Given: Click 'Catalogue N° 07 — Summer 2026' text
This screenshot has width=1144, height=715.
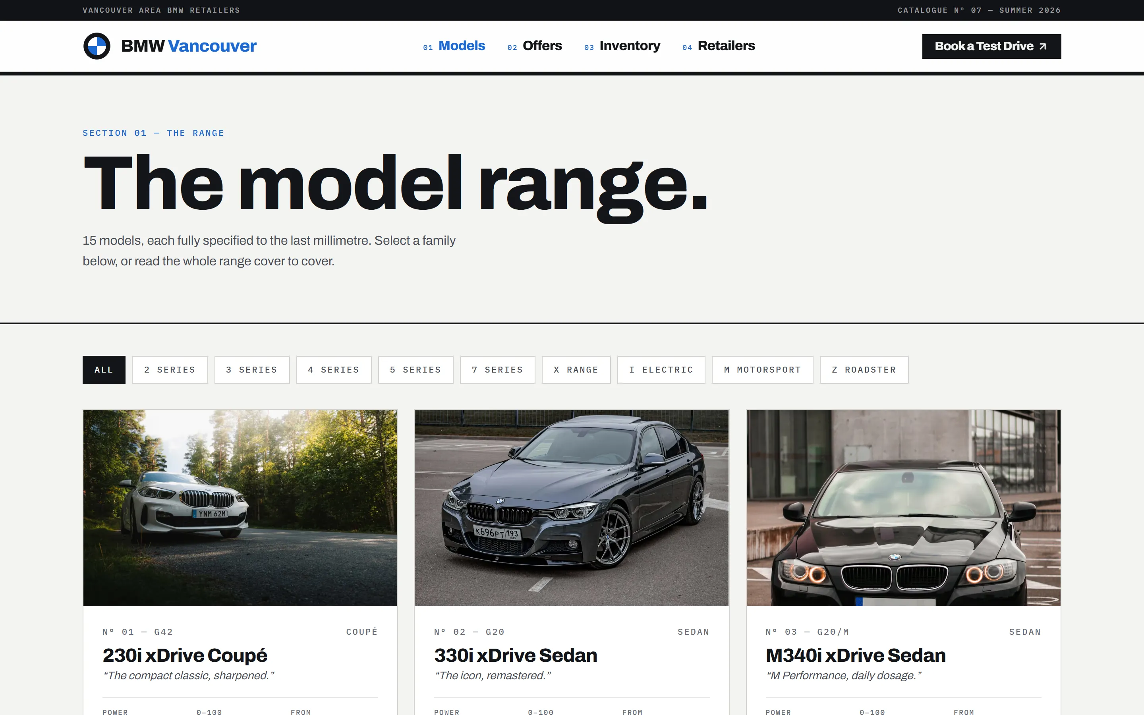Looking at the screenshot, I should coord(979,10).
